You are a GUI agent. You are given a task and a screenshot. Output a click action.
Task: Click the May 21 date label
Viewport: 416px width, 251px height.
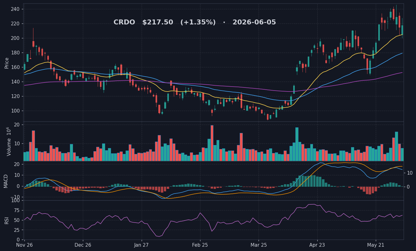376,245
